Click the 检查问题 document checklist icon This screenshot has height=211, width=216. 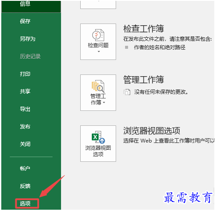(x=98, y=35)
